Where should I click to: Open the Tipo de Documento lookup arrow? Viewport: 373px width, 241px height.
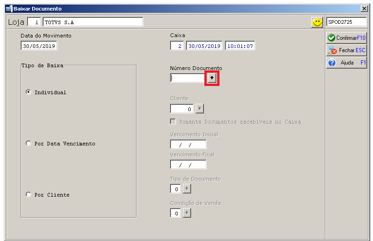tap(187, 189)
